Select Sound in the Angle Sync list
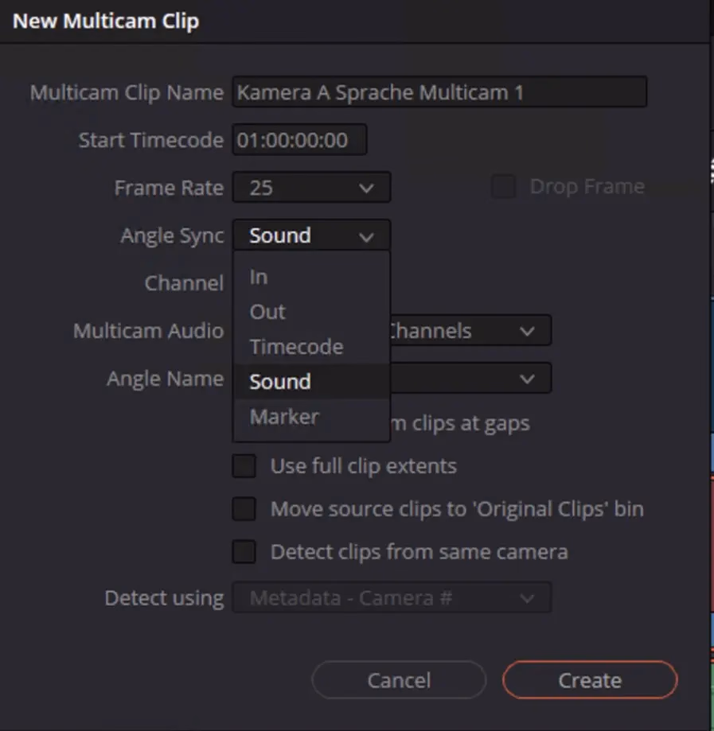The width and height of the screenshot is (714, 731). tap(311, 382)
